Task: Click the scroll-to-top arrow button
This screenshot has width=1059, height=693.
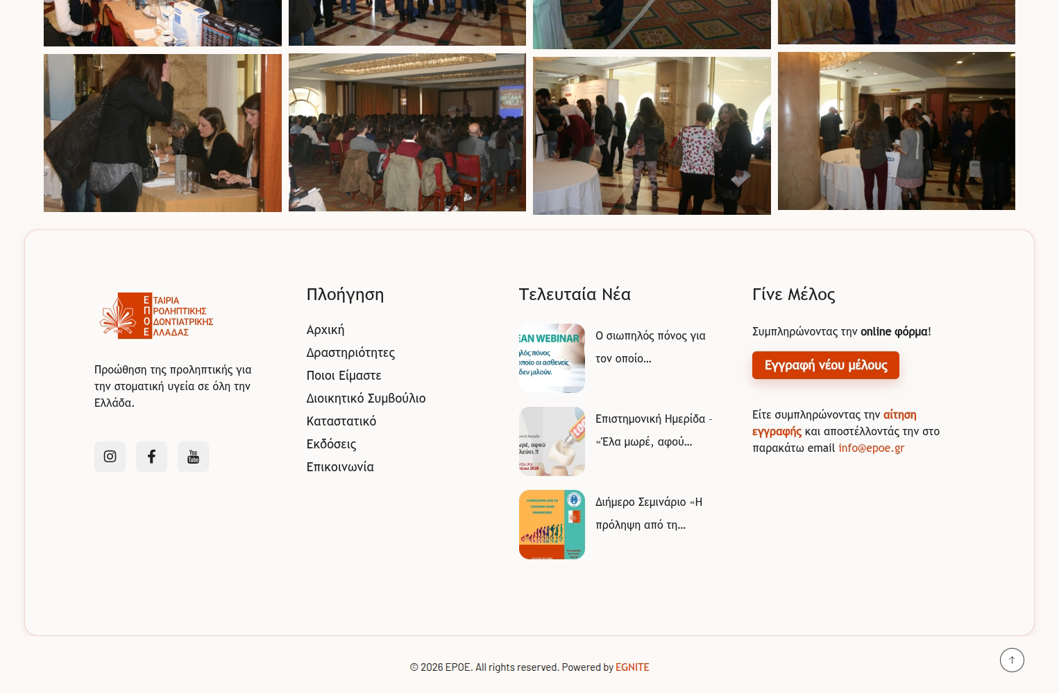Action: (x=1012, y=660)
